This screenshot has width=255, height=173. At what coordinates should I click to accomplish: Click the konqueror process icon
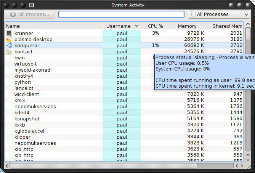click(9, 45)
